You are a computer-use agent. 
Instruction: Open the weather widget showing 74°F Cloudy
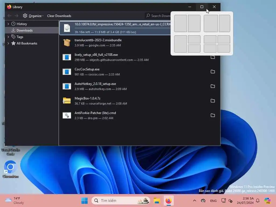coord(15,201)
